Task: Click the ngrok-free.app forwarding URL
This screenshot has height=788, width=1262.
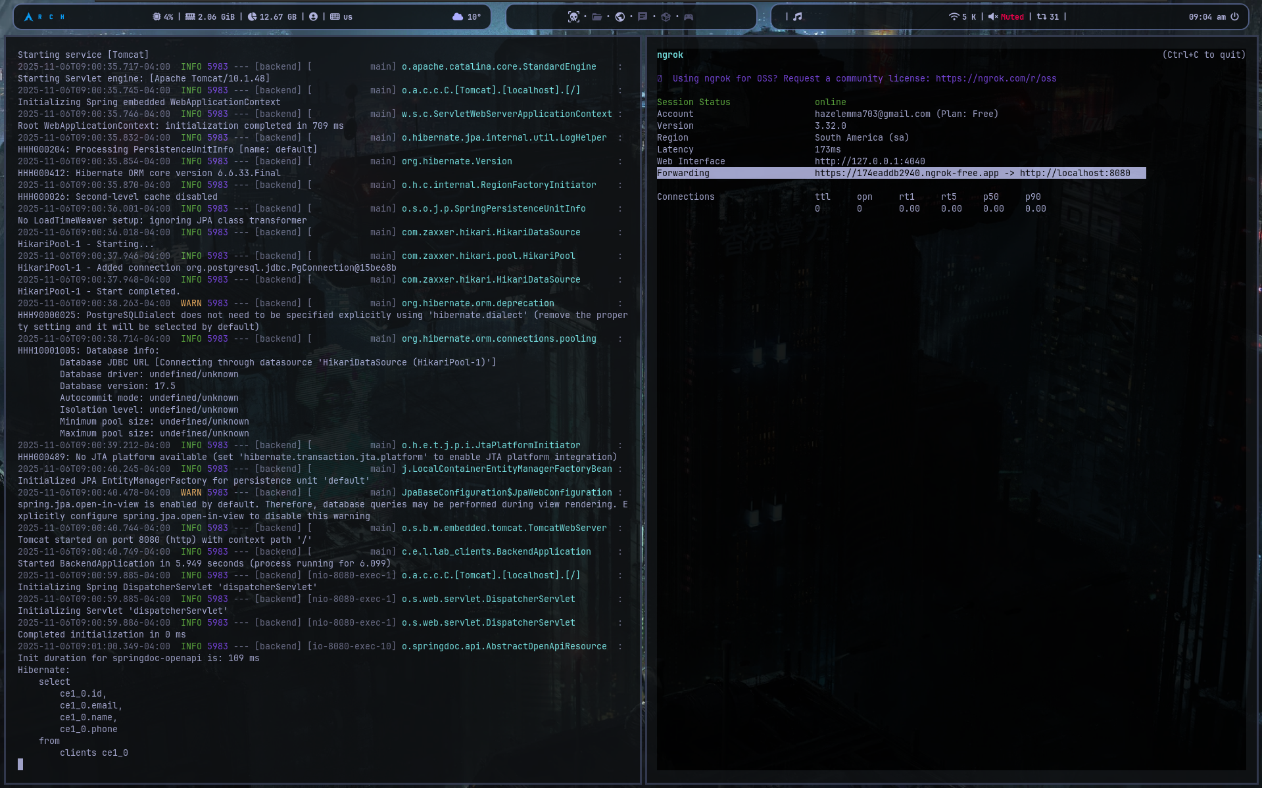Action: pyautogui.click(x=906, y=174)
